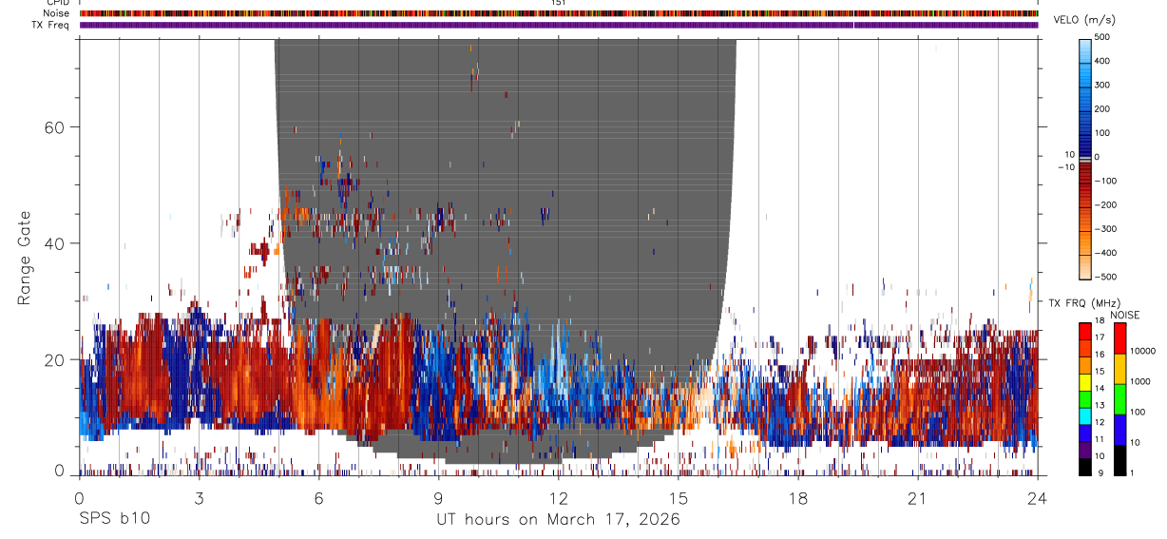Click the noise scale value 10000
1167x539 pixels.
(x=1141, y=351)
